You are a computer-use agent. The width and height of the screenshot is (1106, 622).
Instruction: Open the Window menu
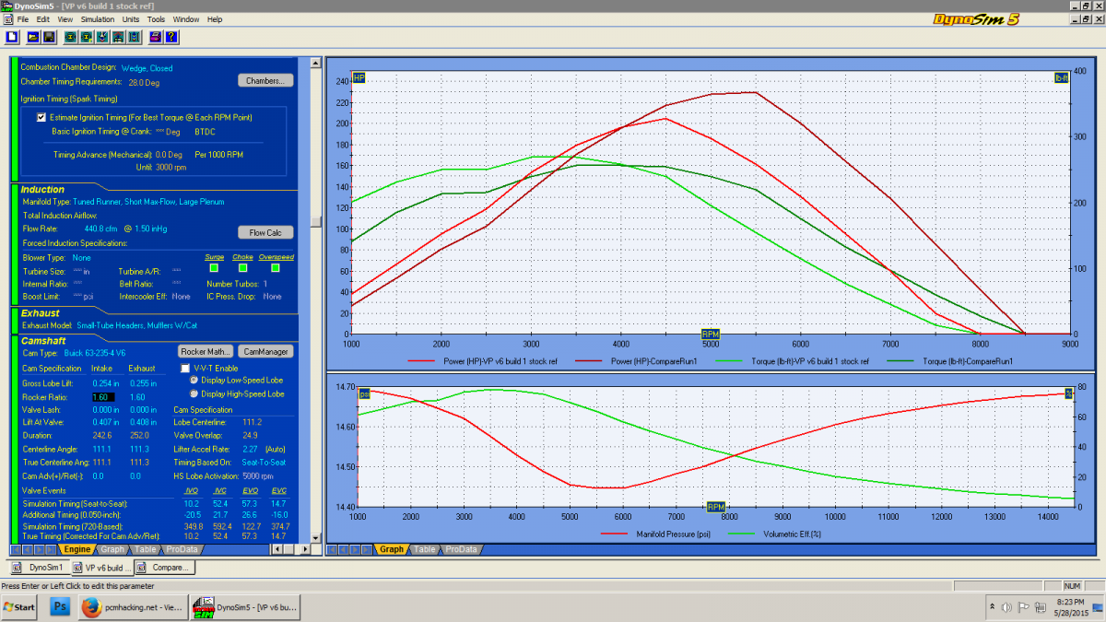coord(186,18)
